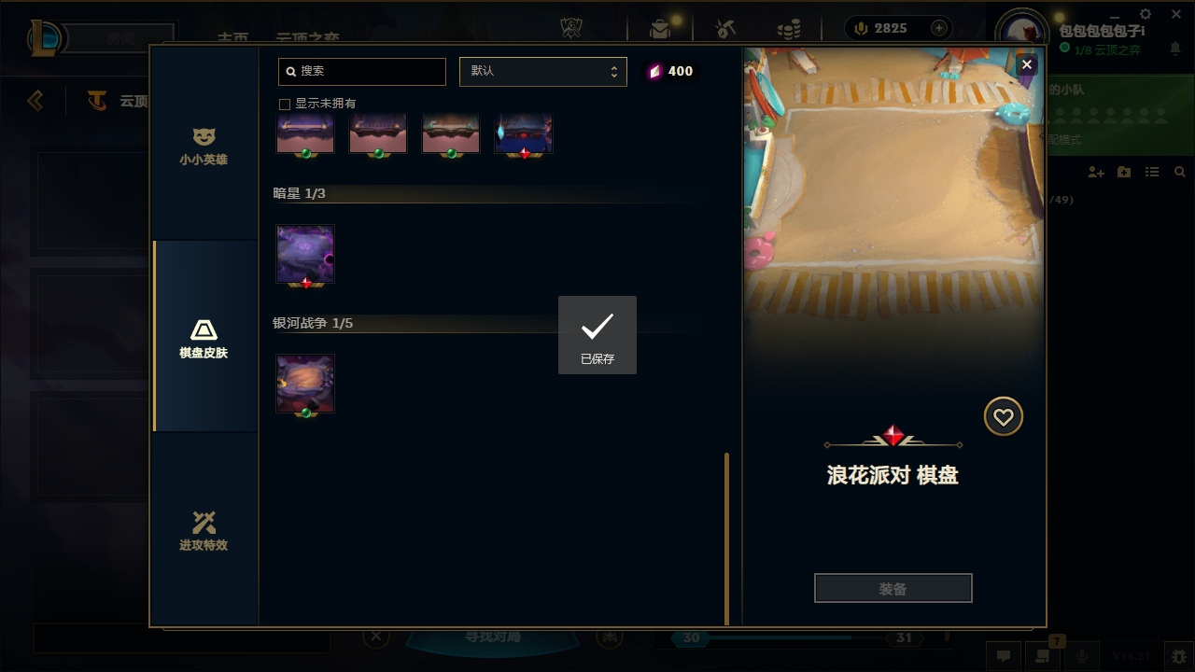The image size is (1195, 672).
Task: Click the skin list scrollbar
Action: (727, 539)
